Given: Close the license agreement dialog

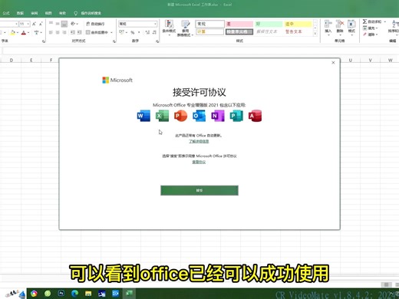Looking at the screenshot, I should pos(333,63).
